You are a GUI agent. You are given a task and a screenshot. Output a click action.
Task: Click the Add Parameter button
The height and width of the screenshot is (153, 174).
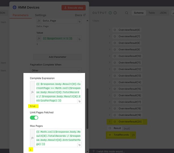click(57, 57)
